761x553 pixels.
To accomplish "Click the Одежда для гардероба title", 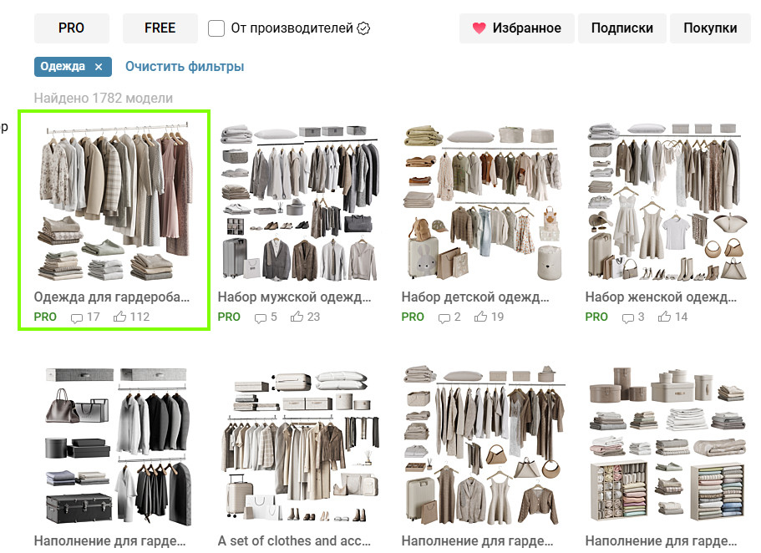I will point(112,297).
